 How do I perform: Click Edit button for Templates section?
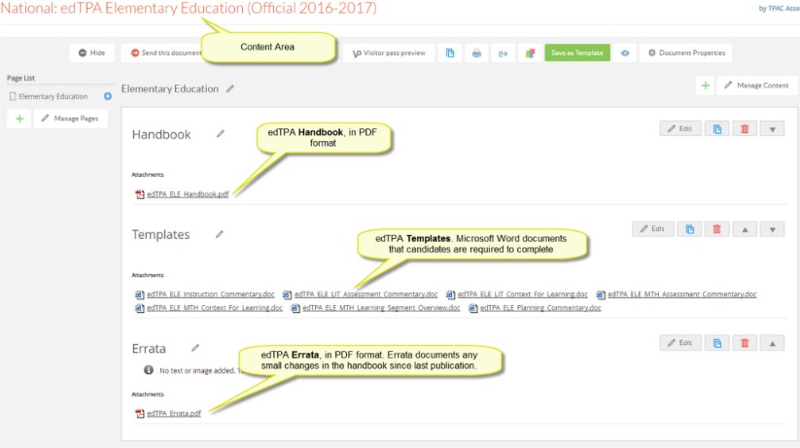[652, 228]
